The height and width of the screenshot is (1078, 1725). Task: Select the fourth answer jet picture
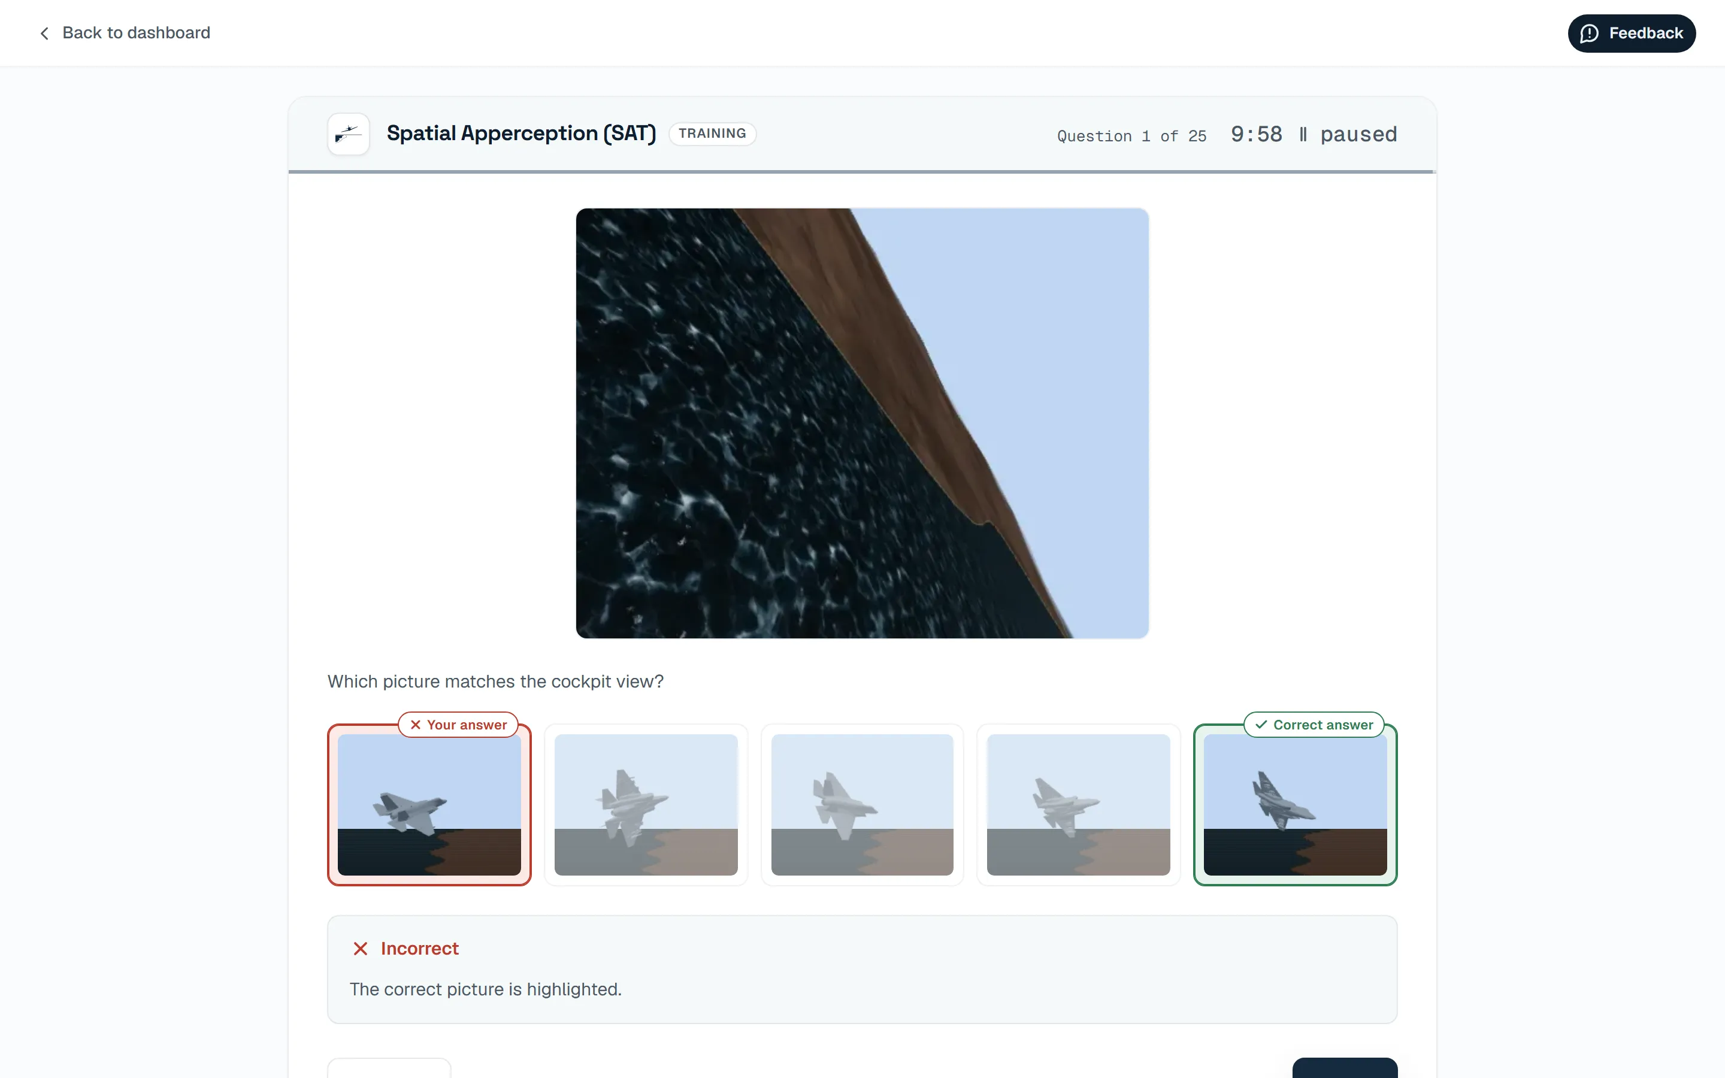(1078, 804)
